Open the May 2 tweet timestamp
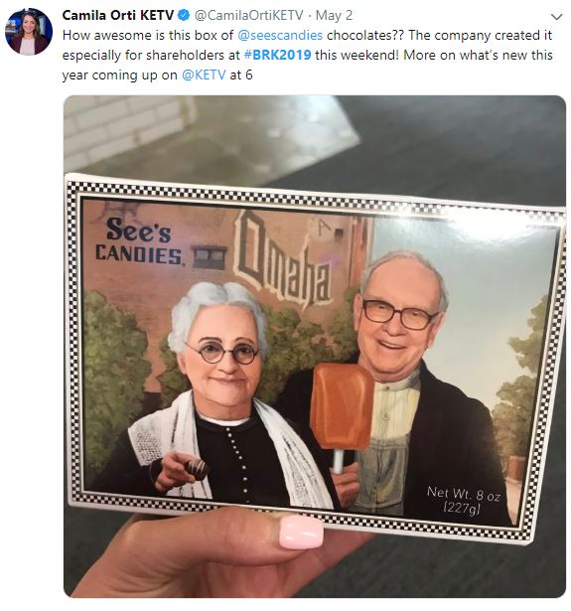 [x=334, y=15]
